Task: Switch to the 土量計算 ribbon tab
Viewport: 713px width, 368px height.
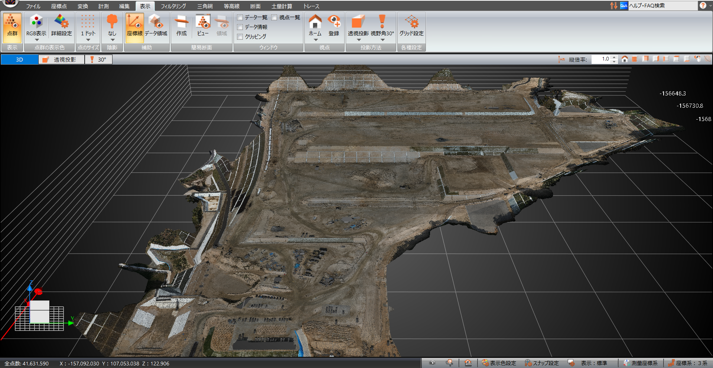Action: pos(281,6)
